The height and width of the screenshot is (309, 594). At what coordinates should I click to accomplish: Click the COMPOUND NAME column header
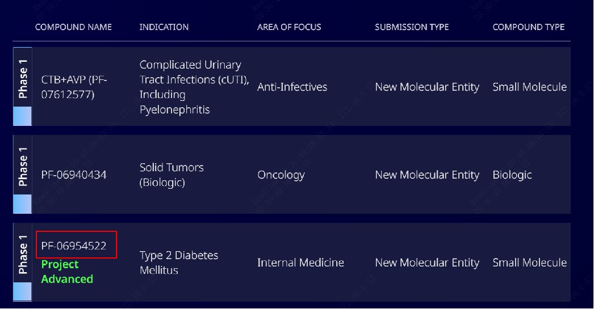point(73,27)
